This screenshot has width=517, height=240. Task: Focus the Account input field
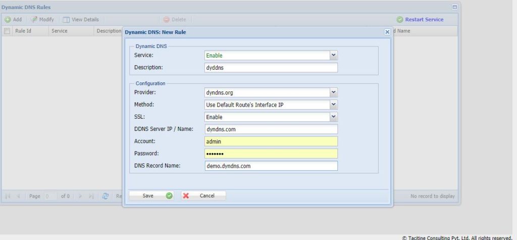(x=271, y=141)
